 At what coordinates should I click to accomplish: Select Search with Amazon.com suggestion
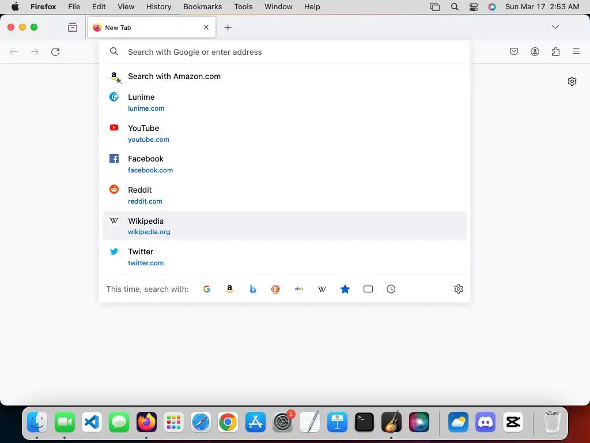[285, 77]
